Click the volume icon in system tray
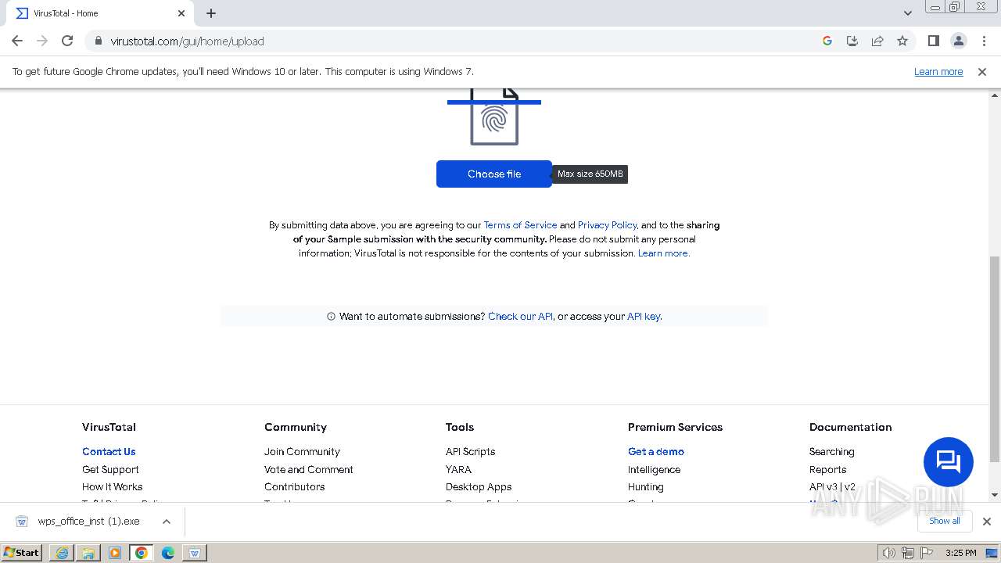 [888, 553]
